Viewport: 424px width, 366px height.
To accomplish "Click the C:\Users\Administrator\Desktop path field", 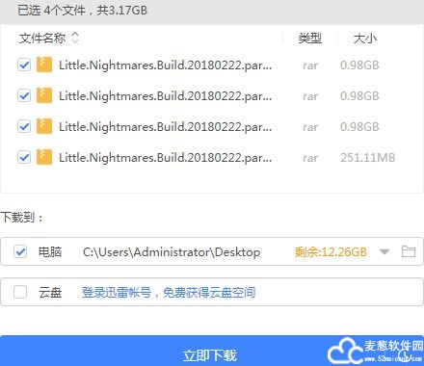I will point(172,252).
